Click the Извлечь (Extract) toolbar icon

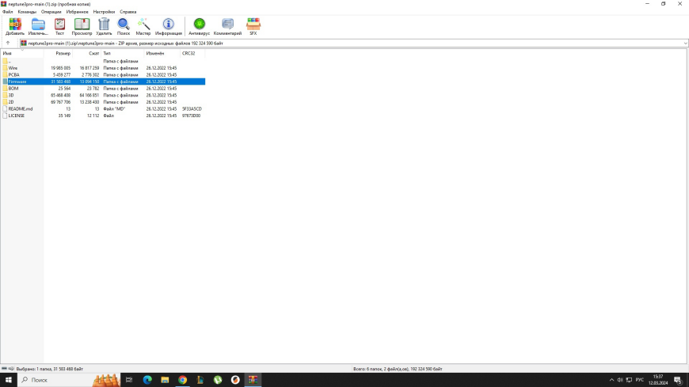tap(38, 26)
